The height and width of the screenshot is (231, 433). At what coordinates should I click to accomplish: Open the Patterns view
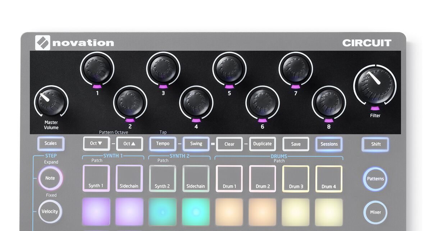tap(375, 179)
